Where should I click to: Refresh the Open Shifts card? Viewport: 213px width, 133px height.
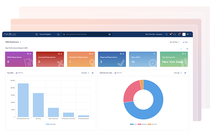pos(154,54)
